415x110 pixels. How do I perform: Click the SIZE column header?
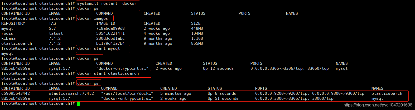pos(196,23)
